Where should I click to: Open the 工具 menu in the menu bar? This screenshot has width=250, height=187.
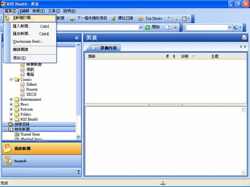coord(54,11)
